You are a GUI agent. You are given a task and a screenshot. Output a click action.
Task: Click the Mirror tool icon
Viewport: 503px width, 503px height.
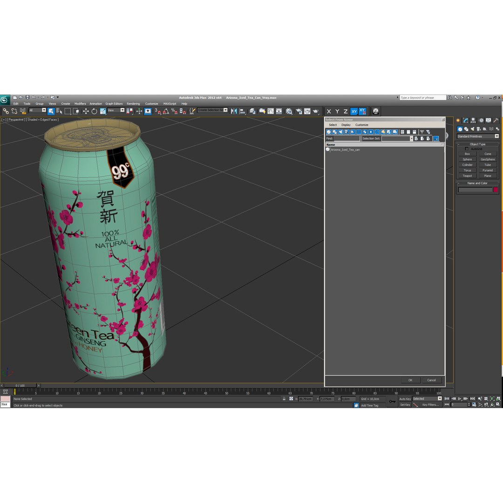tap(234, 111)
